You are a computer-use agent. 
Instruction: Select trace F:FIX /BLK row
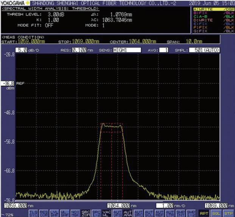click(x=214, y=27)
